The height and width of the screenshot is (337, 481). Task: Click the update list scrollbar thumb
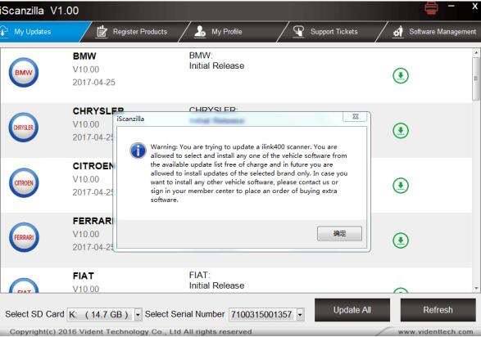click(x=476, y=79)
